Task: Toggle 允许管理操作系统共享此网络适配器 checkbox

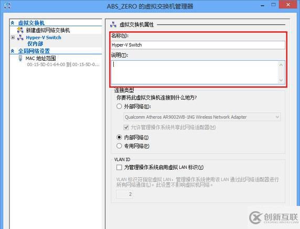Action: [126, 127]
